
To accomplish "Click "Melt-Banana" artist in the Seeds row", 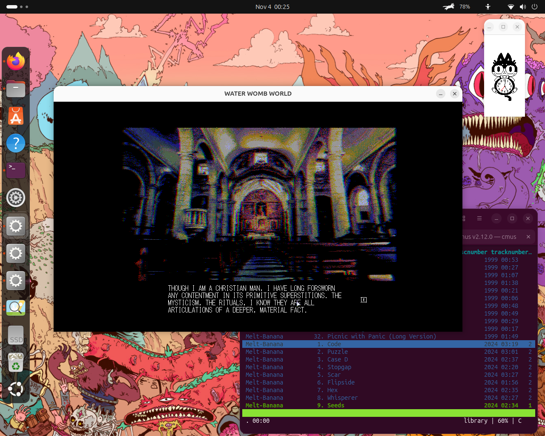I will [264, 405].
